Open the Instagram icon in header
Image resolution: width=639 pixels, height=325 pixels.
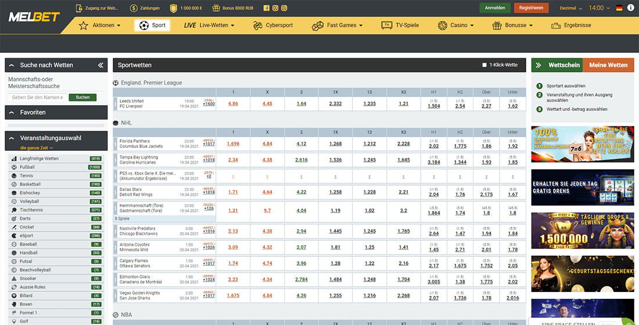tap(275, 8)
